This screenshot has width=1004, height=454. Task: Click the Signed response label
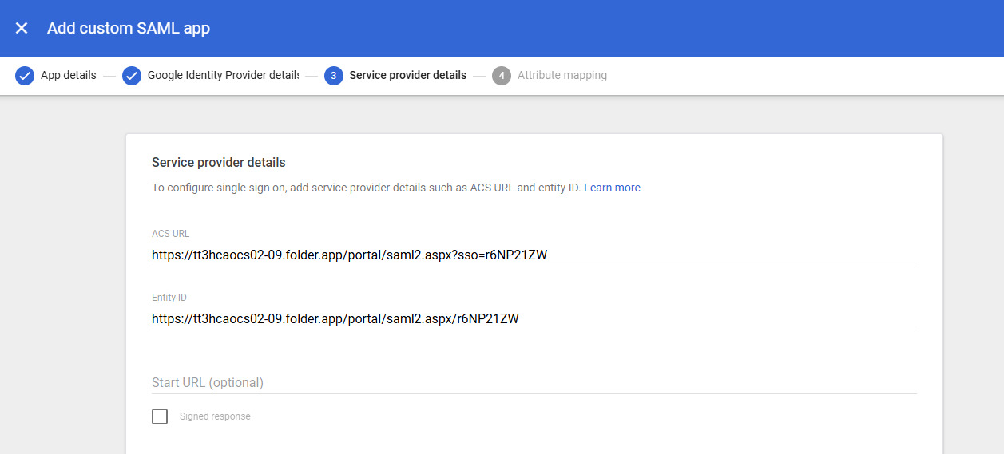[x=215, y=416]
